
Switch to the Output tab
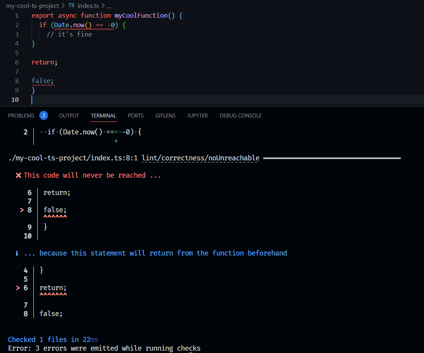69,116
